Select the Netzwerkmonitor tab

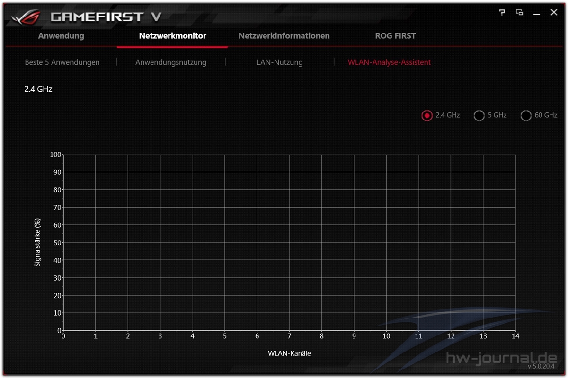click(172, 36)
